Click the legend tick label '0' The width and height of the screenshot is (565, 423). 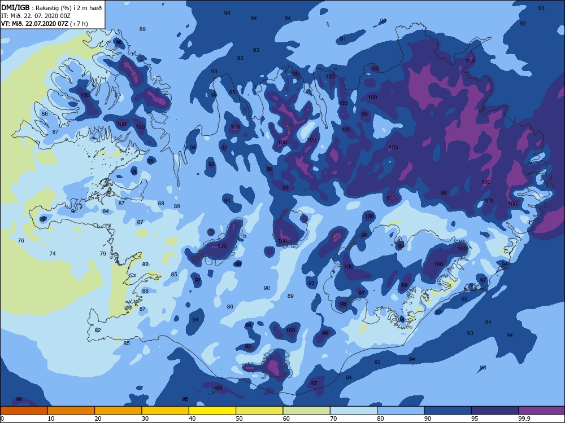[2, 418]
